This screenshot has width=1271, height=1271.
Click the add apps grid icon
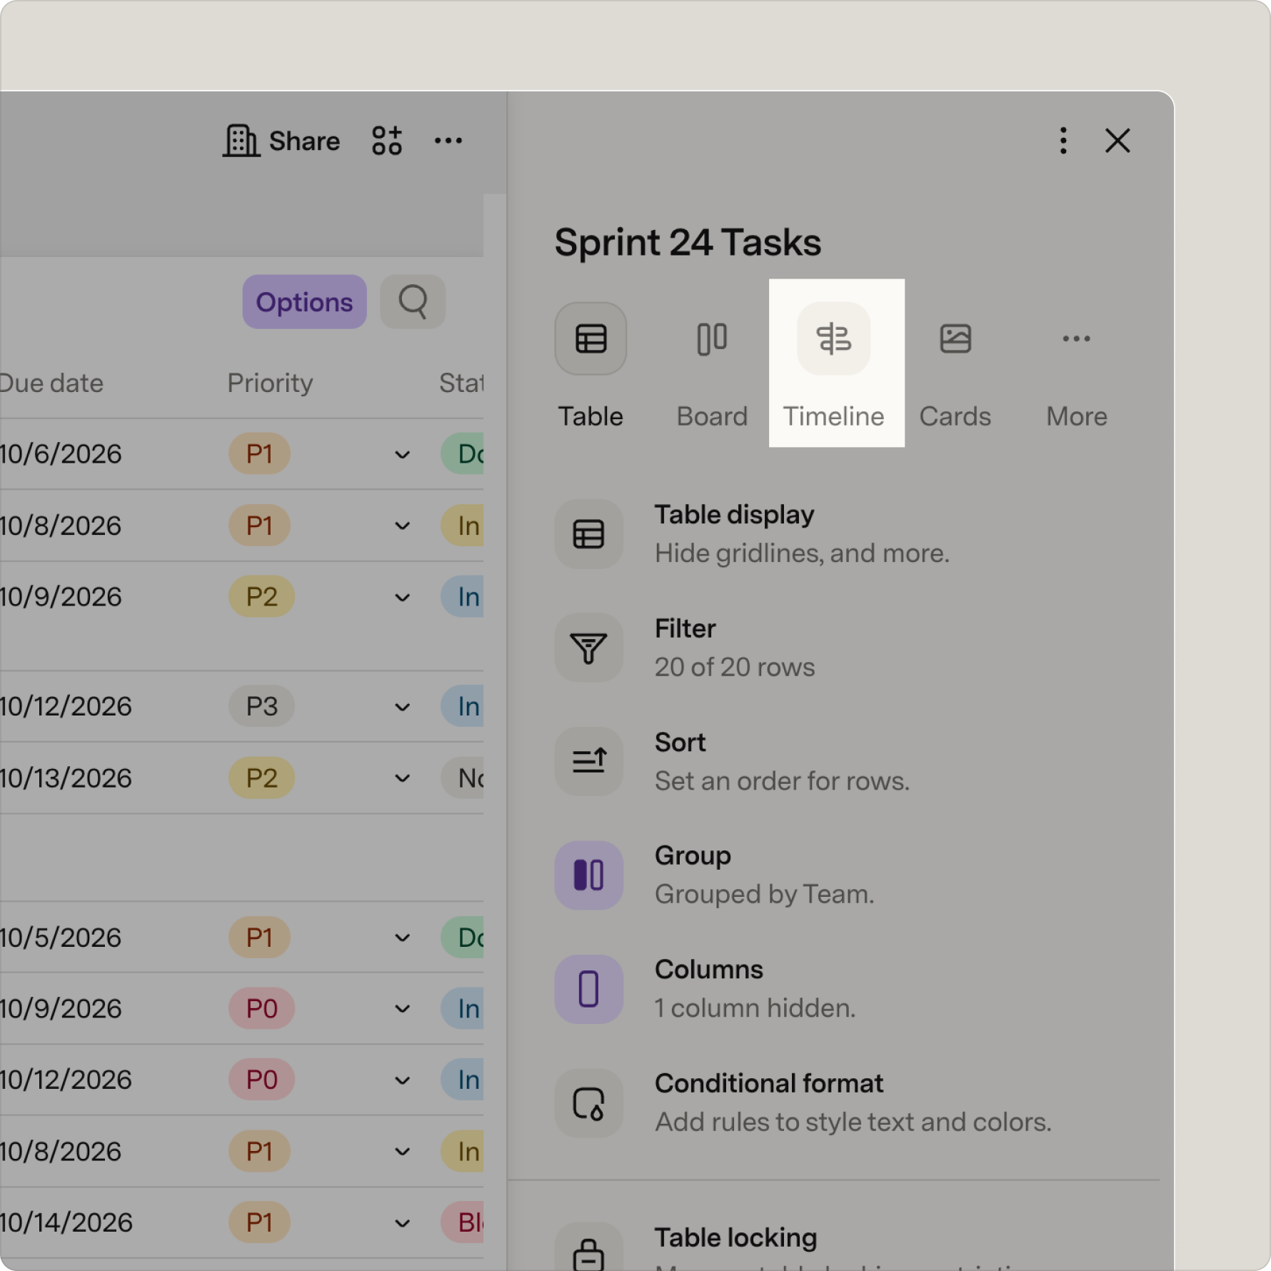pos(387,141)
